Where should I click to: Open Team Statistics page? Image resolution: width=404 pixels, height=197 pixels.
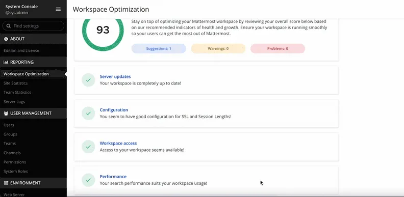pos(17,93)
